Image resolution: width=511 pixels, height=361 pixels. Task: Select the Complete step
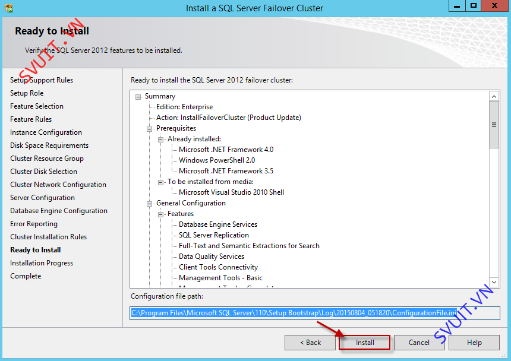[26, 276]
